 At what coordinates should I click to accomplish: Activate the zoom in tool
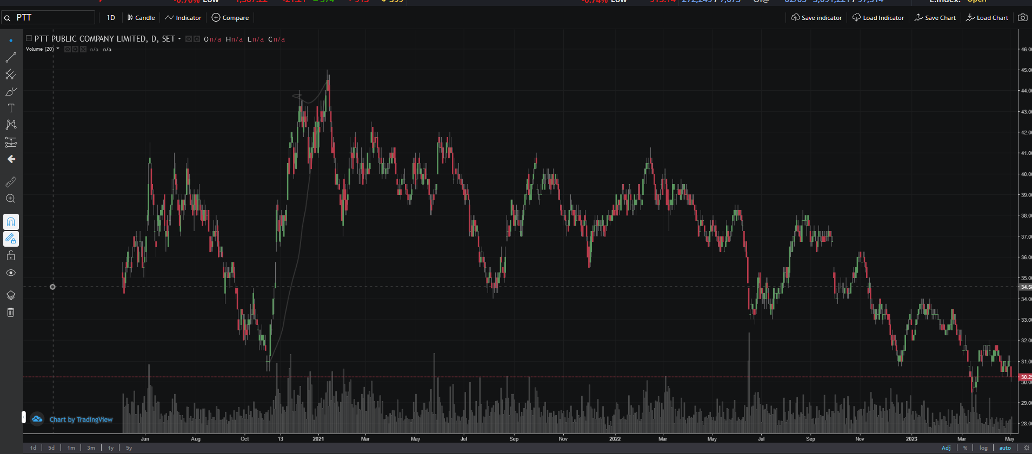pyautogui.click(x=11, y=199)
